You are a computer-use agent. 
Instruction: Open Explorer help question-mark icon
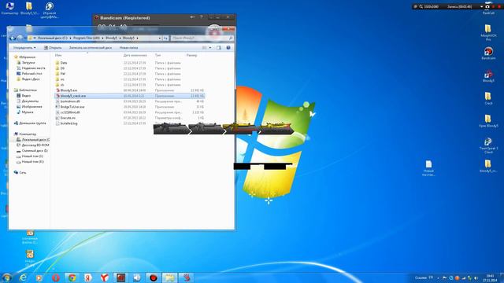pyautogui.click(x=228, y=47)
